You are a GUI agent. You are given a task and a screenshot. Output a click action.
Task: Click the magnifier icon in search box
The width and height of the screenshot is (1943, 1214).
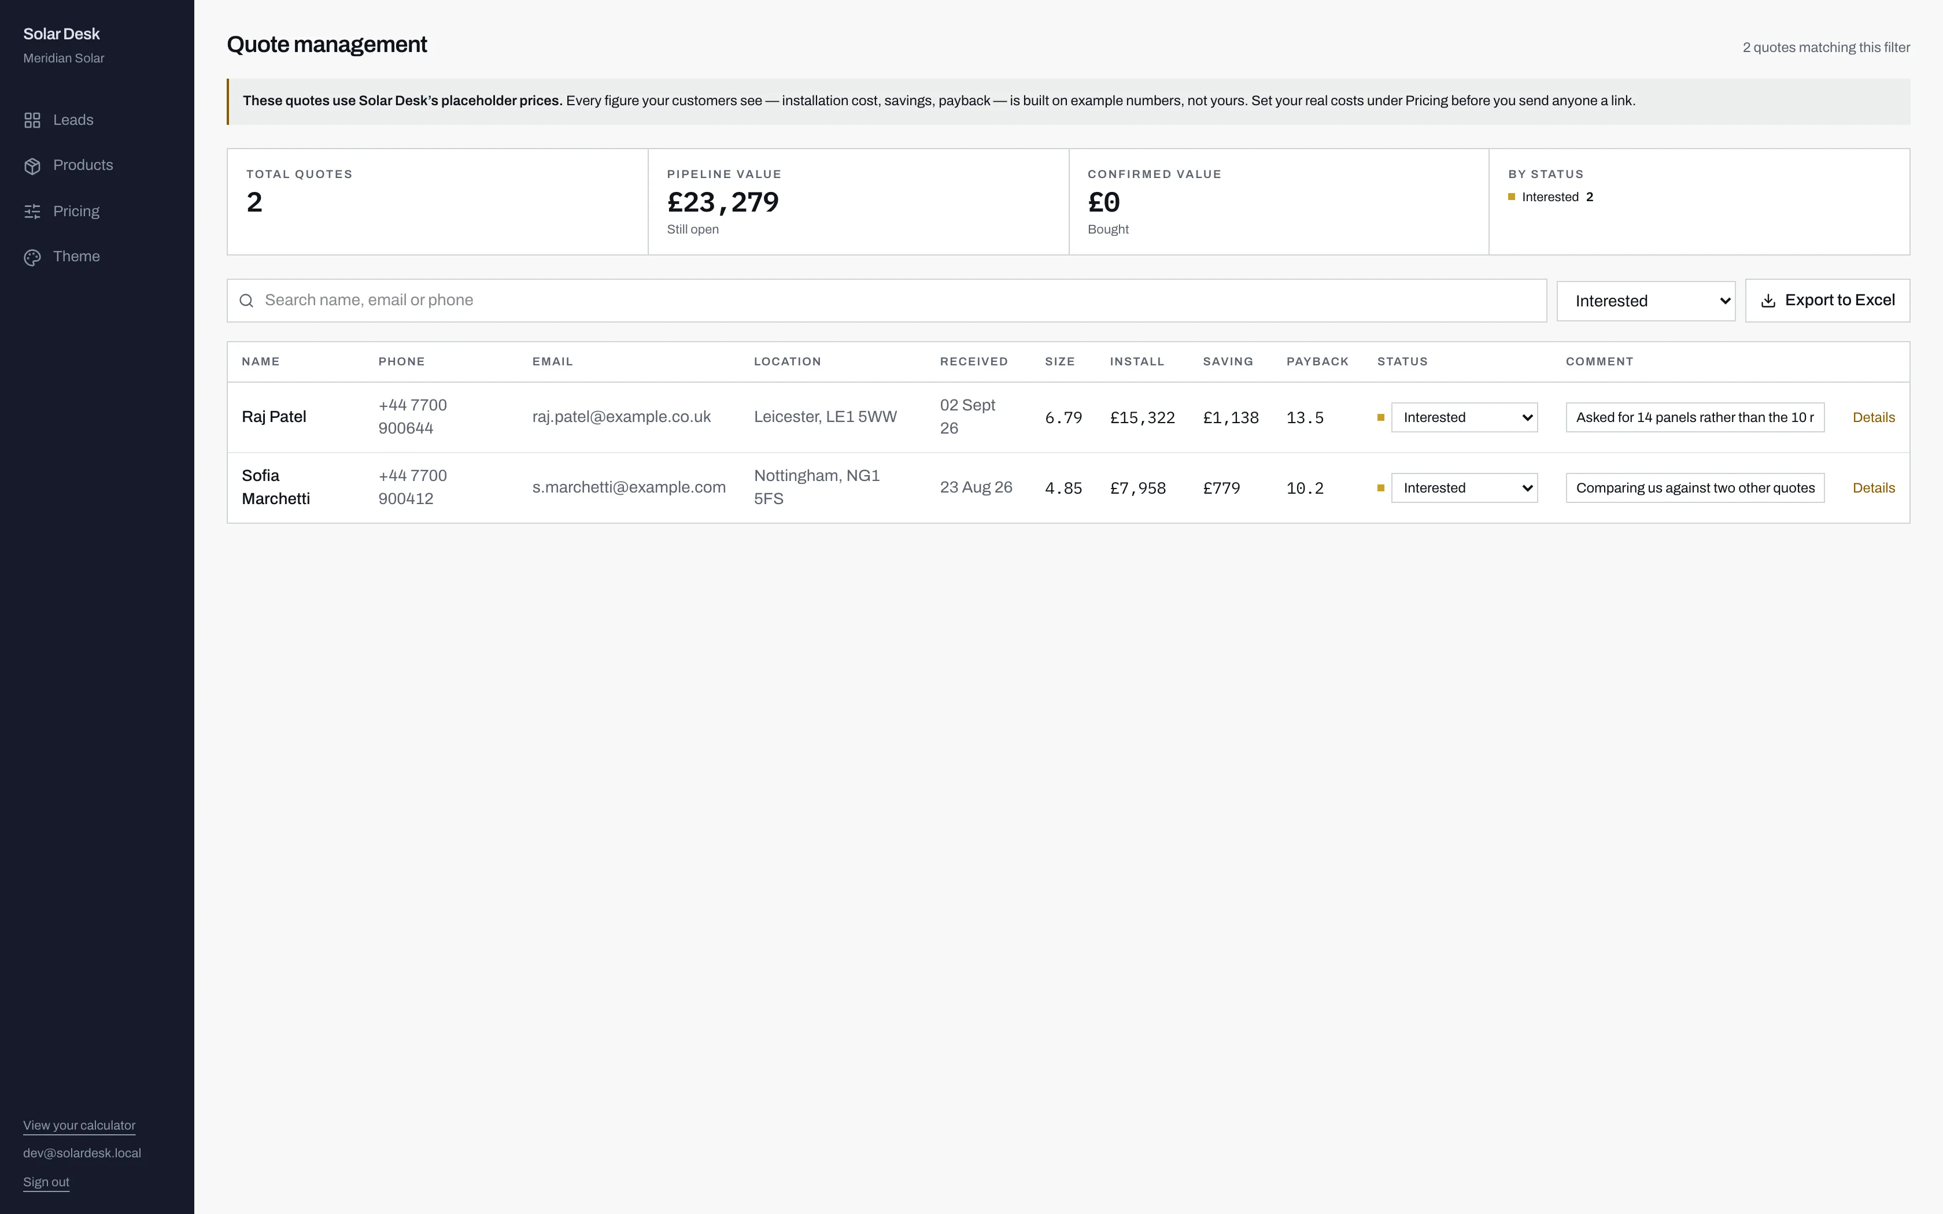coord(246,300)
